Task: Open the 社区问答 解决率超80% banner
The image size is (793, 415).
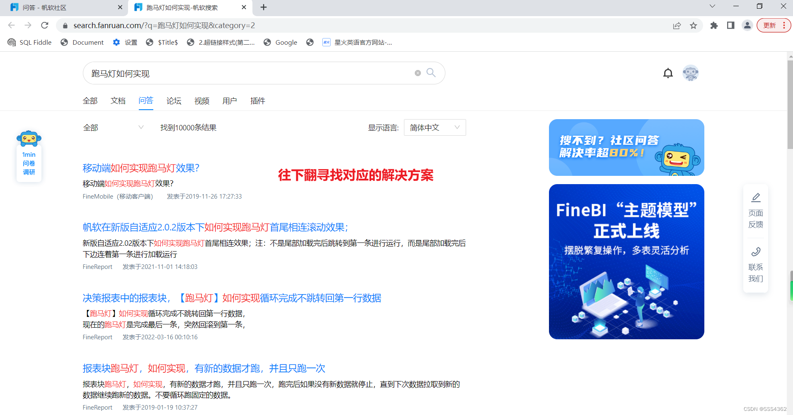Action: tap(626, 147)
